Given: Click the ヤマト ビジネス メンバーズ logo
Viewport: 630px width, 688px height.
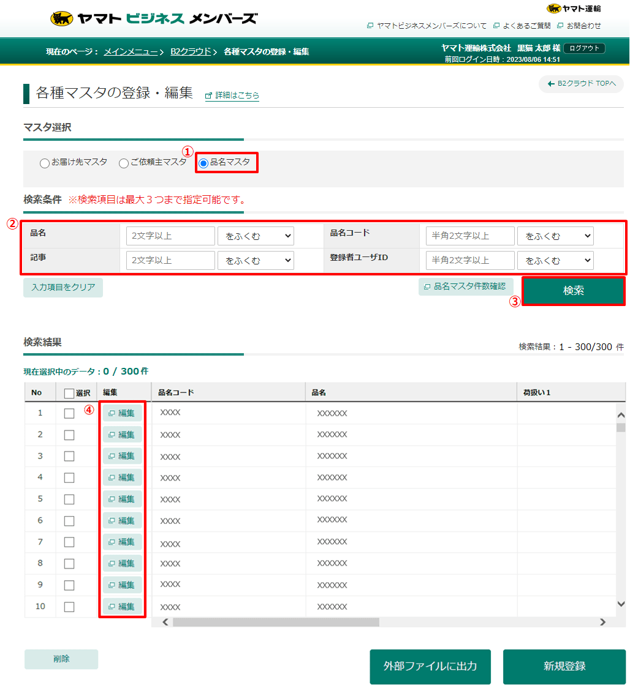Looking at the screenshot, I should pos(153,18).
